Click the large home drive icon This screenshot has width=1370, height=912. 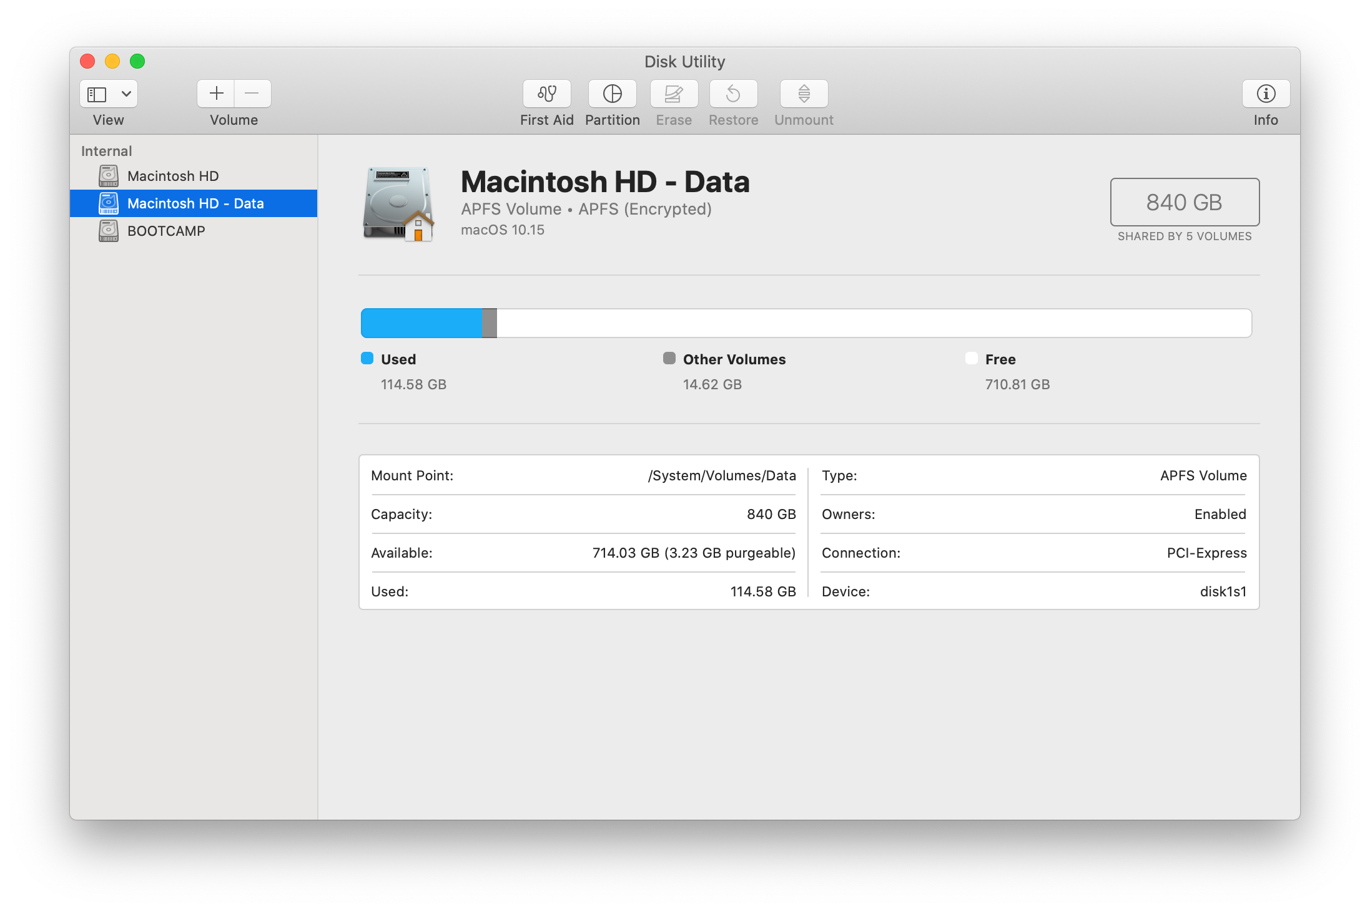398,203
